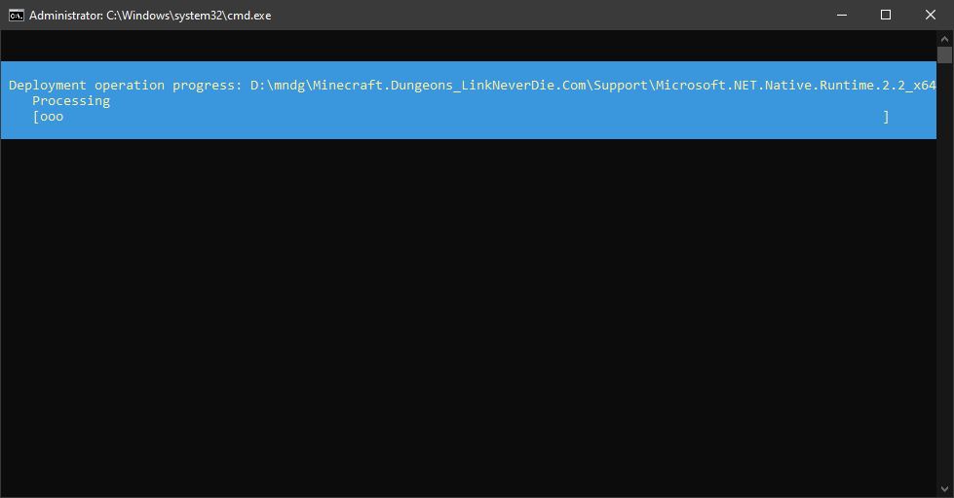Close the Administrator cmd.exe window
This screenshot has height=498, width=954.
tap(931, 15)
